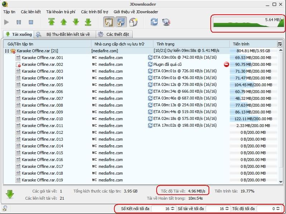
Task: Select file Karaoke Offline.rar.010
Action: coord(42,119)
